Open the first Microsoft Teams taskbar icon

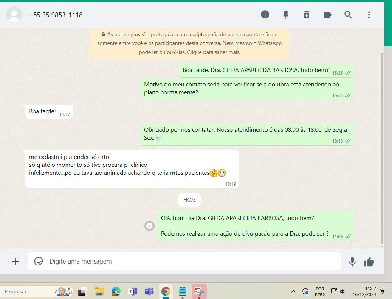point(133,291)
